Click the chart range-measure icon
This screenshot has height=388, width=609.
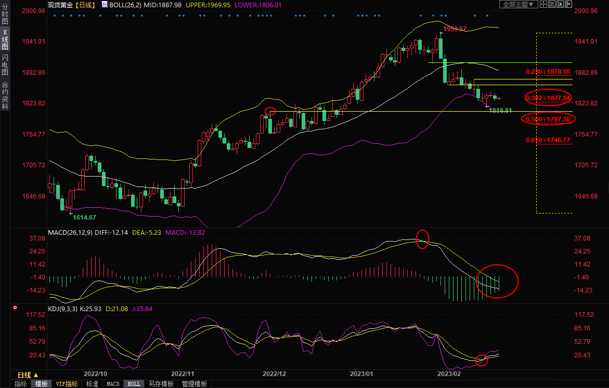tap(551, 4)
